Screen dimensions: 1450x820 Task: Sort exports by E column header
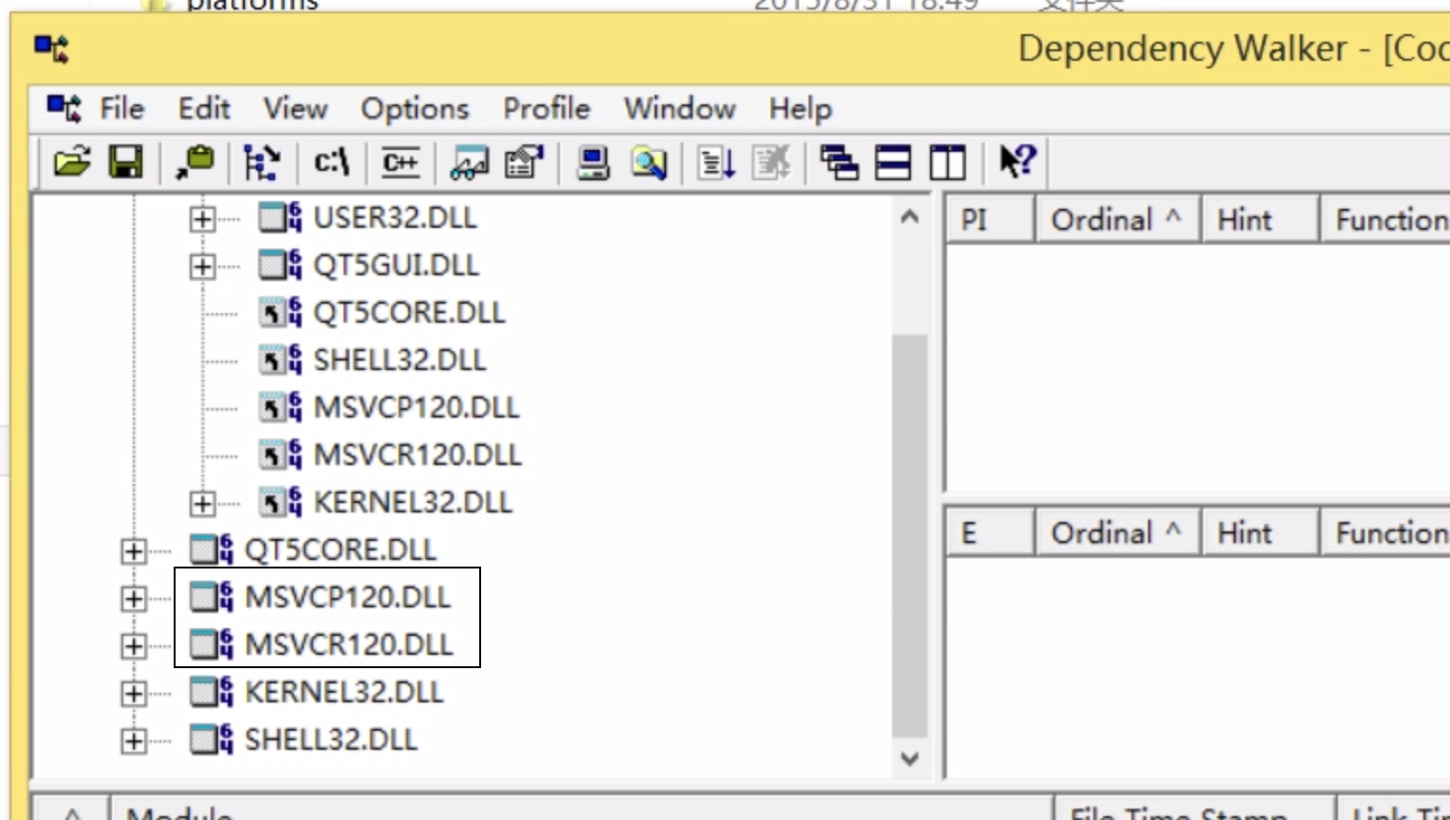point(991,532)
